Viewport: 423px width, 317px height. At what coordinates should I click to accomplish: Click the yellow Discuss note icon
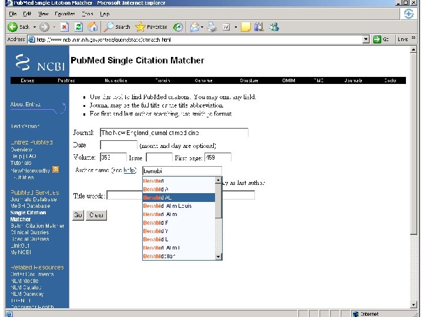coord(246,27)
